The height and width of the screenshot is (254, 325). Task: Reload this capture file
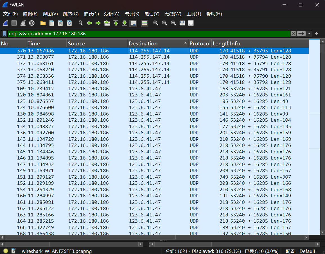click(x=69, y=23)
